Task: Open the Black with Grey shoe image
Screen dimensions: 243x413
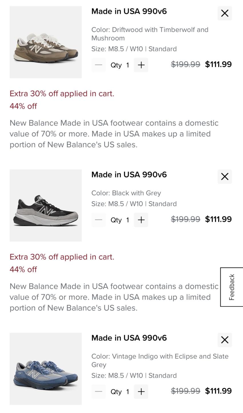Action: pos(46,206)
